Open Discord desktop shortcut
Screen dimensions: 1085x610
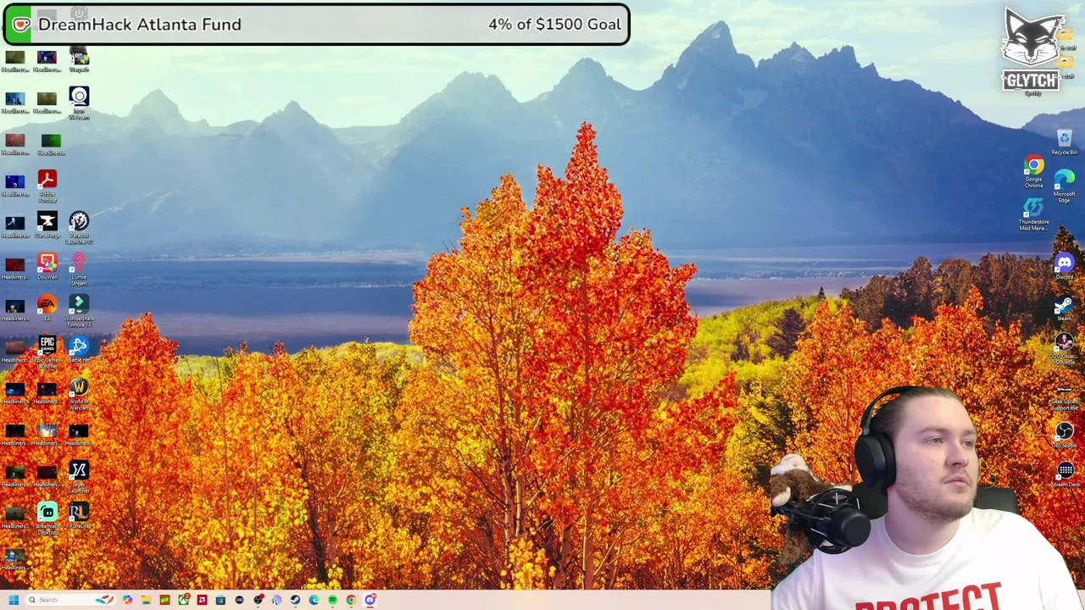point(1065,267)
